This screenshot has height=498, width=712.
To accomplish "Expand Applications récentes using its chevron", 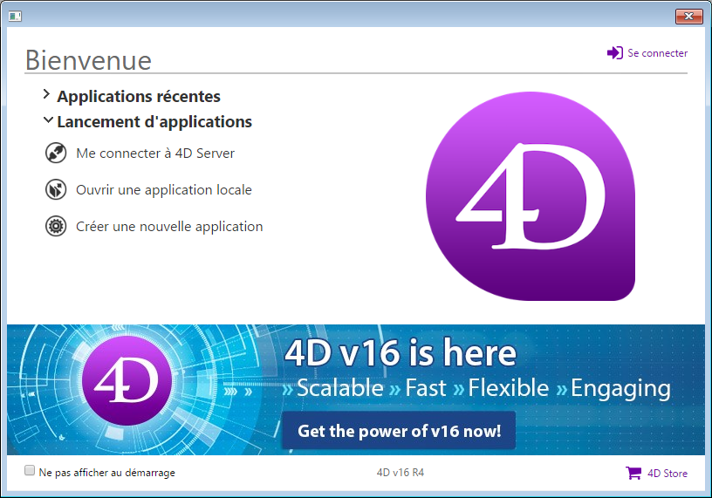I will tap(46, 95).
